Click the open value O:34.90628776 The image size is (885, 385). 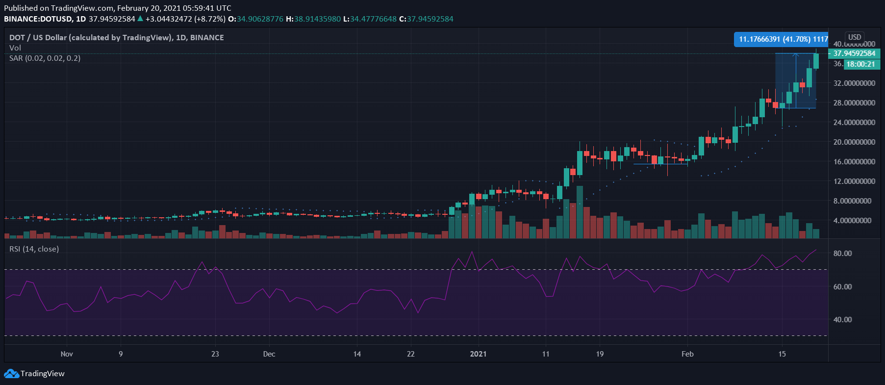click(x=255, y=19)
